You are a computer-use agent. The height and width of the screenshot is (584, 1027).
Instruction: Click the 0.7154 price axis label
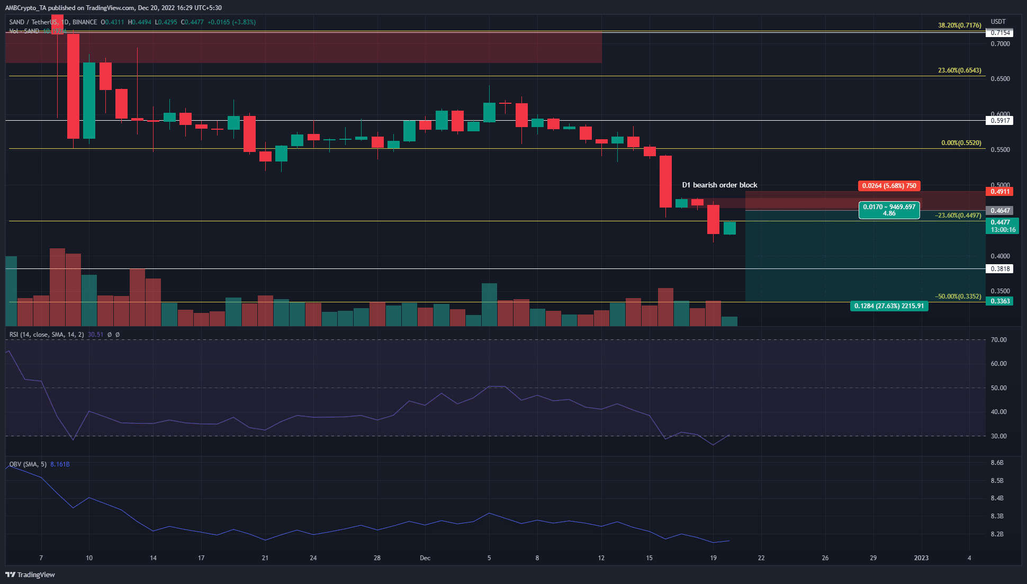click(1000, 33)
